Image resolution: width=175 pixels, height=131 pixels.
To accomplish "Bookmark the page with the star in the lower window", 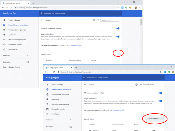I will coord(160,72).
